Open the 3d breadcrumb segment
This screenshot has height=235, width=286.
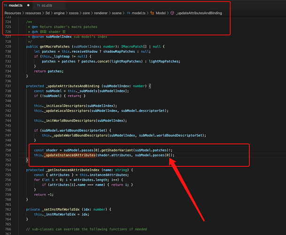47,13
